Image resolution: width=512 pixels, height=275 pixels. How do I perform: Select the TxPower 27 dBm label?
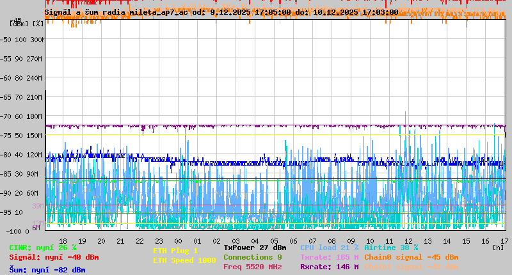(x=255, y=247)
